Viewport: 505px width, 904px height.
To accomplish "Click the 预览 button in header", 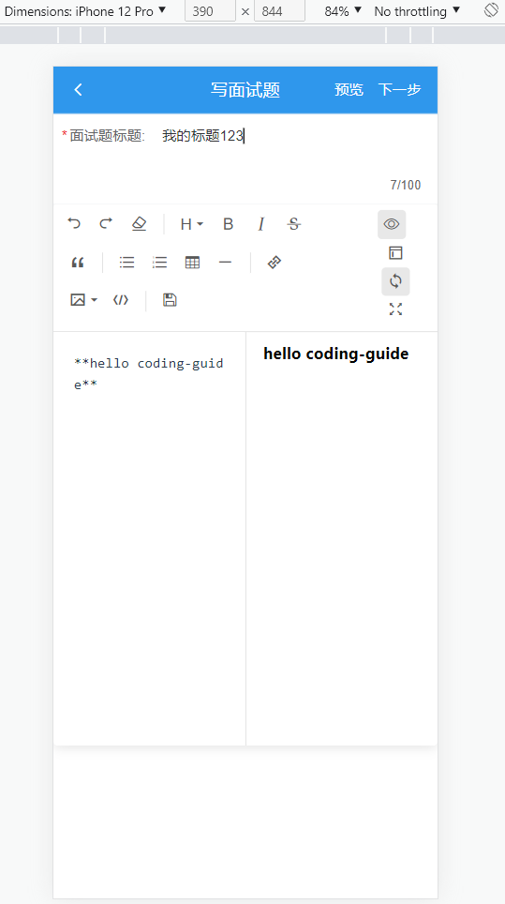I will coord(349,90).
